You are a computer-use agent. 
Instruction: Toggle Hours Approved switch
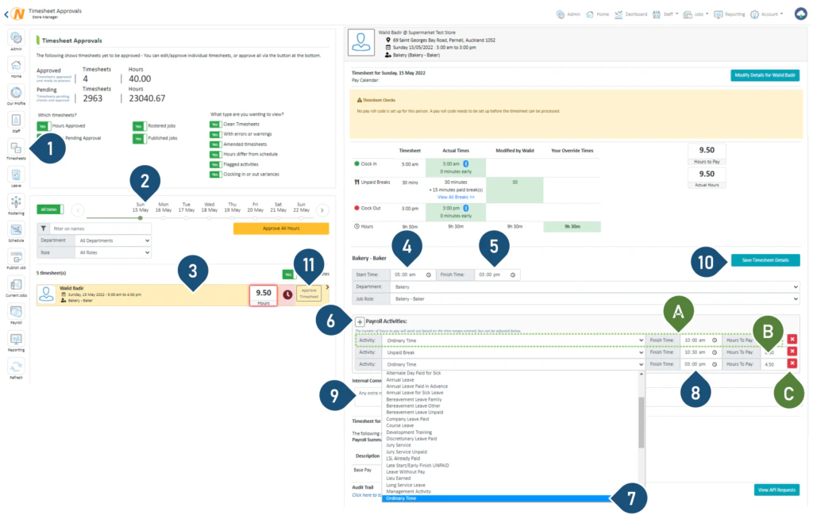click(x=44, y=126)
